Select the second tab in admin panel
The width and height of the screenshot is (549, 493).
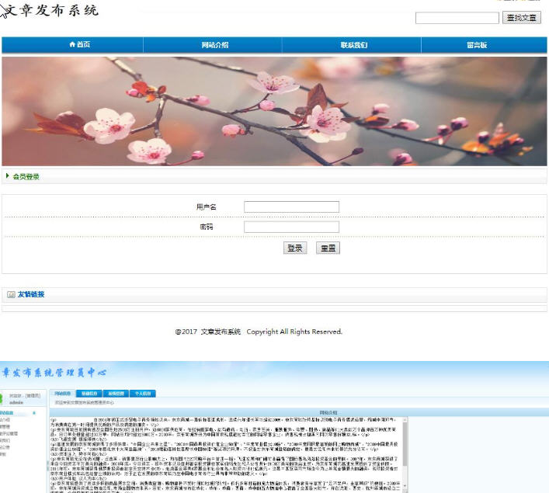(89, 394)
